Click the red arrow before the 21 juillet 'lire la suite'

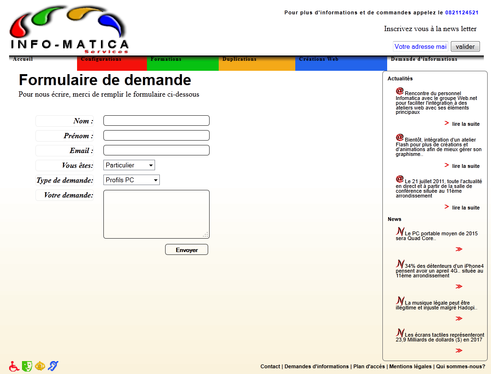pyautogui.click(x=447, y=207)
